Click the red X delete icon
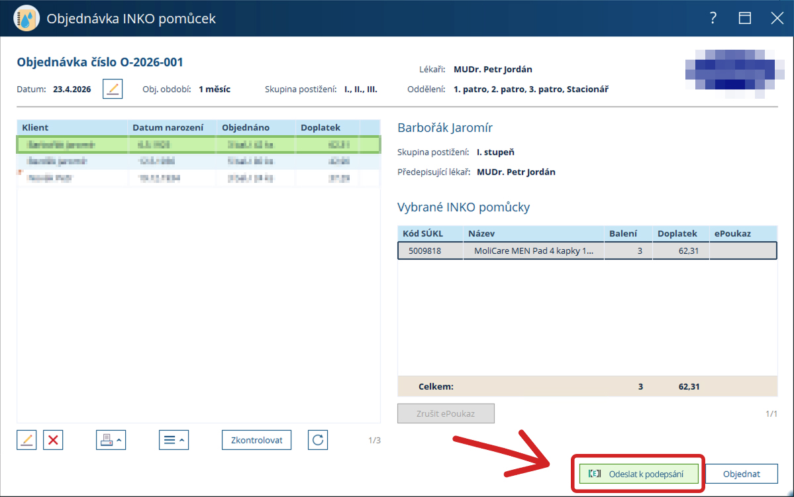 tap(53, 440)
